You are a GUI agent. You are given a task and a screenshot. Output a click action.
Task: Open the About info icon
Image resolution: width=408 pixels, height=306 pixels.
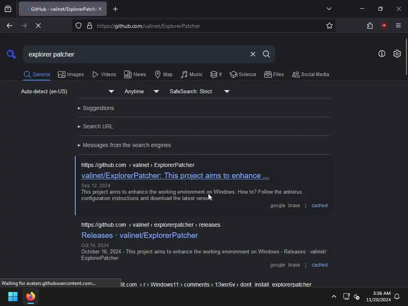(x=382, y=54)
